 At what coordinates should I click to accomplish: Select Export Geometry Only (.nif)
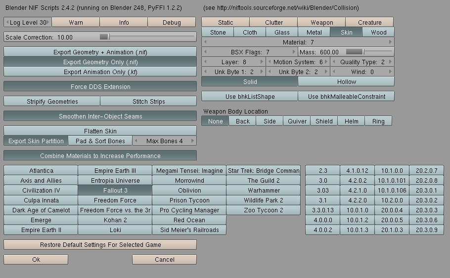(100, 62)
